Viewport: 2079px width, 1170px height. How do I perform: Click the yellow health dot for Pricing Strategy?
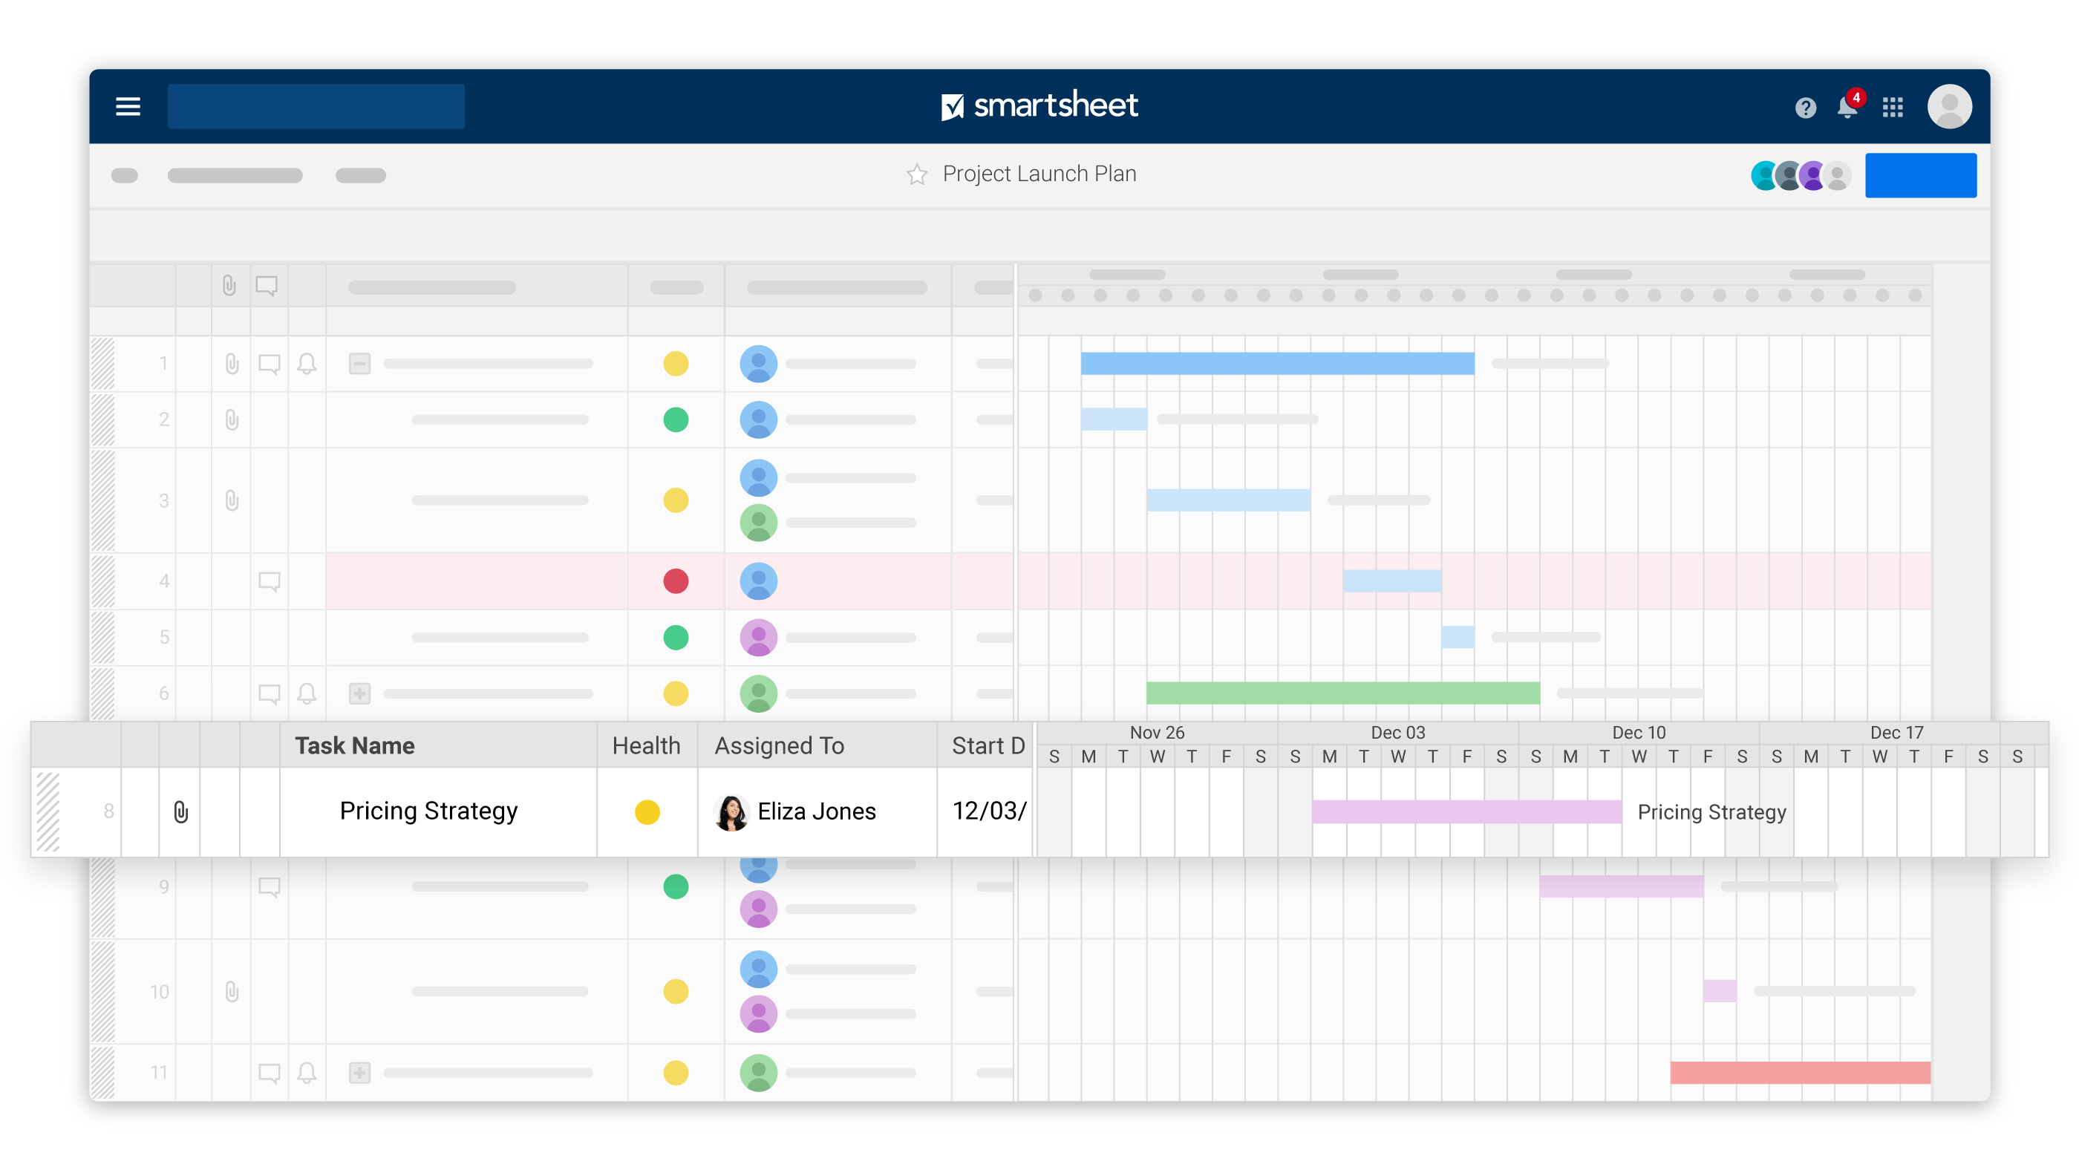pos(647,811)
